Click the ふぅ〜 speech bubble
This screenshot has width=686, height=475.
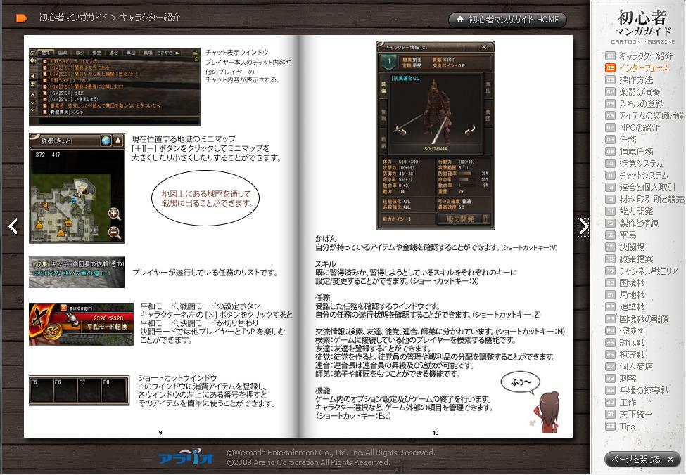(520, 382)
